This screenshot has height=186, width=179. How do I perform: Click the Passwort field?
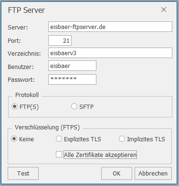click(72, 79)
